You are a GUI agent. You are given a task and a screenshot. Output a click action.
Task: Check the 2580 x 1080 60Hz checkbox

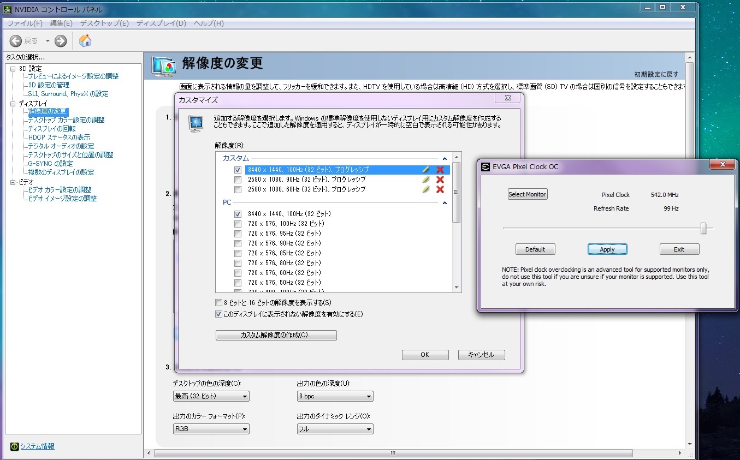pyautogui.click(x=238, y=189)
